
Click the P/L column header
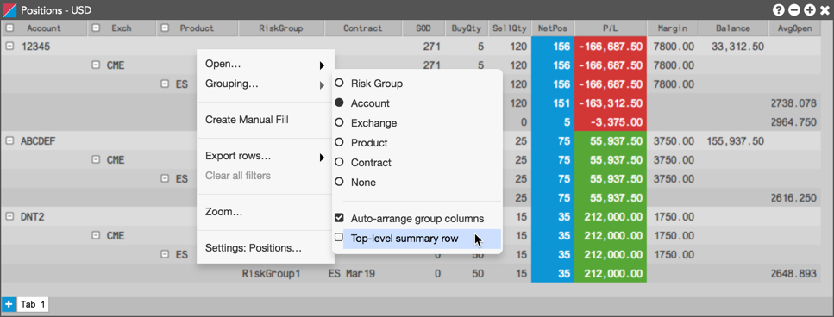pos(610,28)
